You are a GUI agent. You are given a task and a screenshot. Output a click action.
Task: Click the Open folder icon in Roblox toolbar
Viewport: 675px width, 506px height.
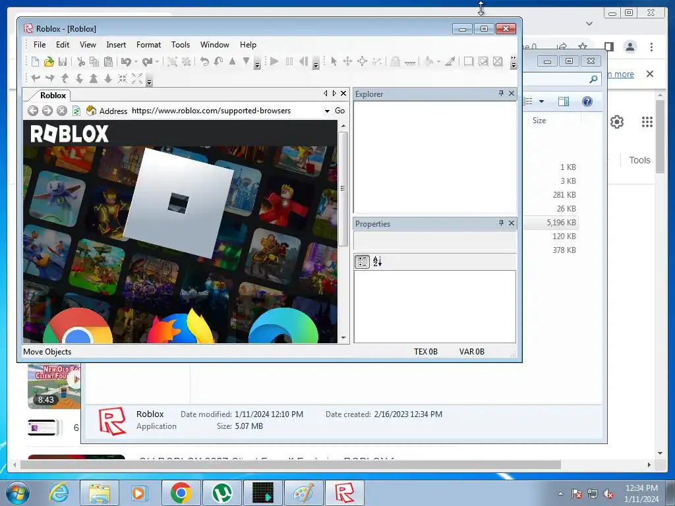click(49, 61)
